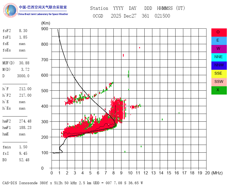Click the 10 tick on frequency axis
232x186 pixels.
click(130, 173)
